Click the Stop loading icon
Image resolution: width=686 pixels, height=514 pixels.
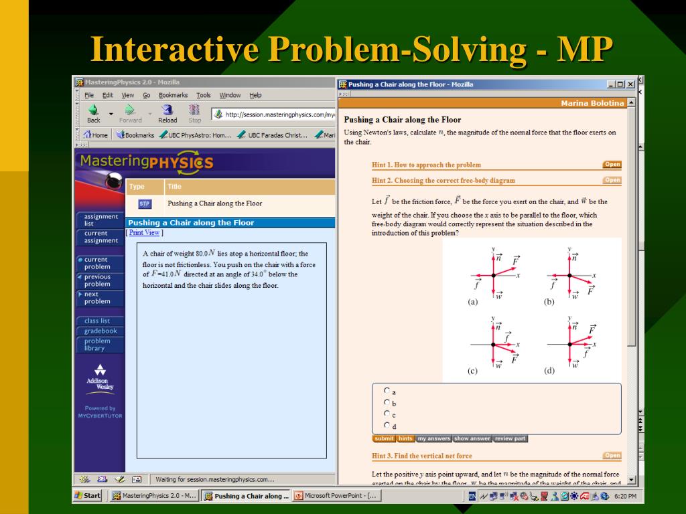coord(194,110)
